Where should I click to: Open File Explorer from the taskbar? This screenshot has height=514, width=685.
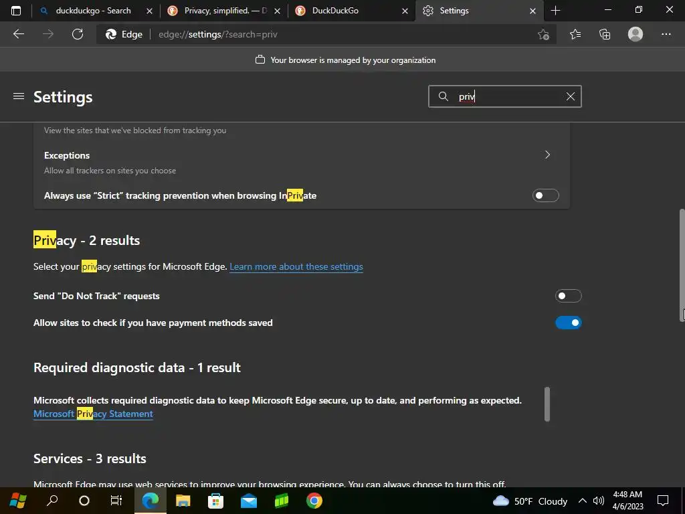pos(183,501)
